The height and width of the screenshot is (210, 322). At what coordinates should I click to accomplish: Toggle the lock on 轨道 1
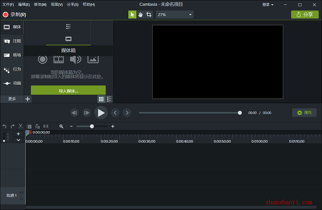tap(22, 198)
